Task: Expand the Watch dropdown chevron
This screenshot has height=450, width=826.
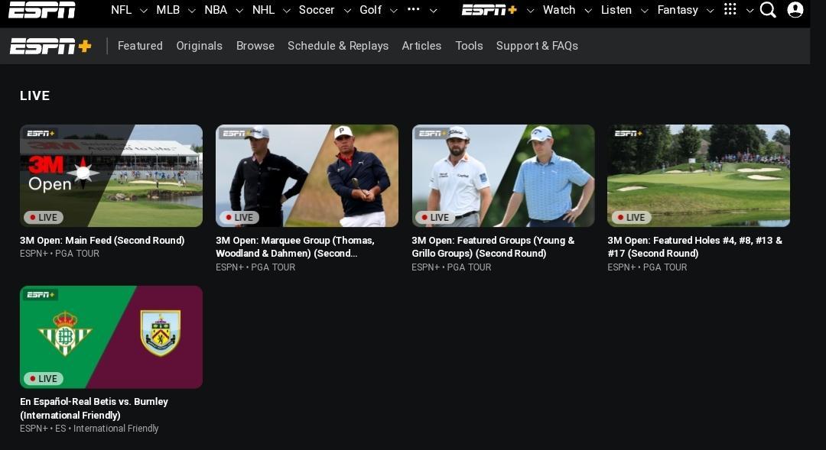Action: (588, 11)
